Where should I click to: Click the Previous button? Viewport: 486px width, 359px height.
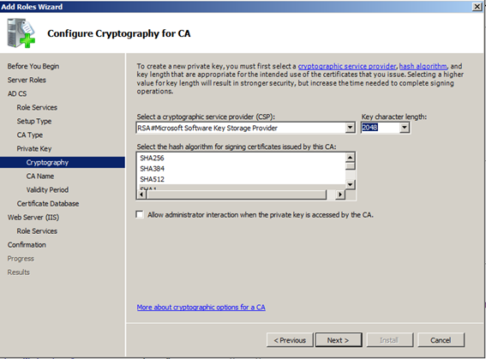[290, 340]
